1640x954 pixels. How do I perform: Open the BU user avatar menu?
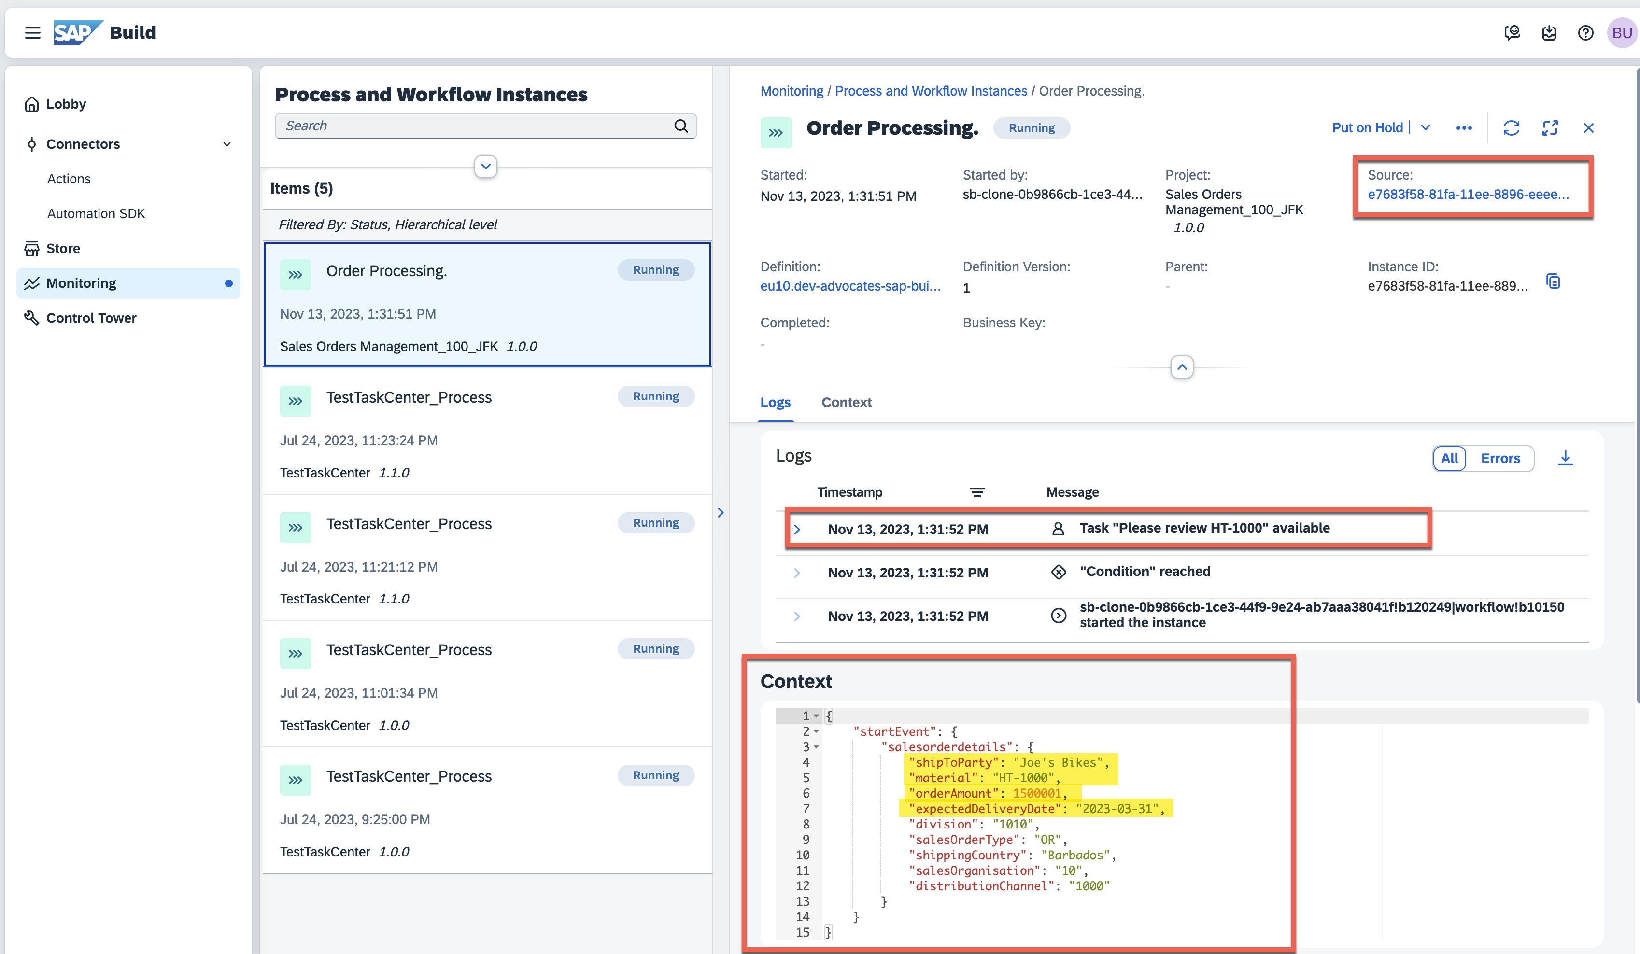click(1622, 32)
